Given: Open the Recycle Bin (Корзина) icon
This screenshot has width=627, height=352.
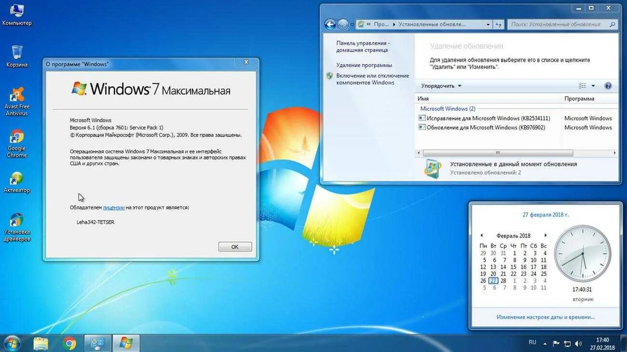Looking at the screenshot, I should point(17,56).
